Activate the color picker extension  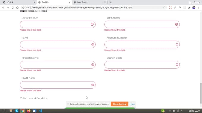(175, 8)
